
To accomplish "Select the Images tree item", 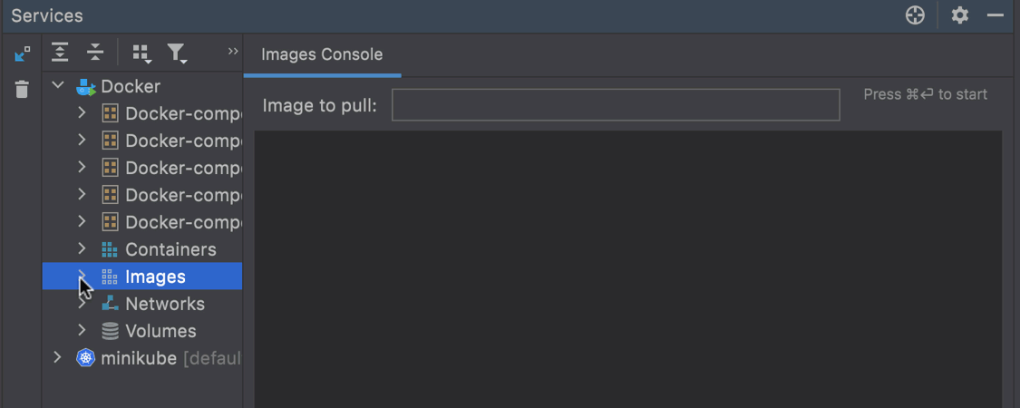I will point(155,277).
